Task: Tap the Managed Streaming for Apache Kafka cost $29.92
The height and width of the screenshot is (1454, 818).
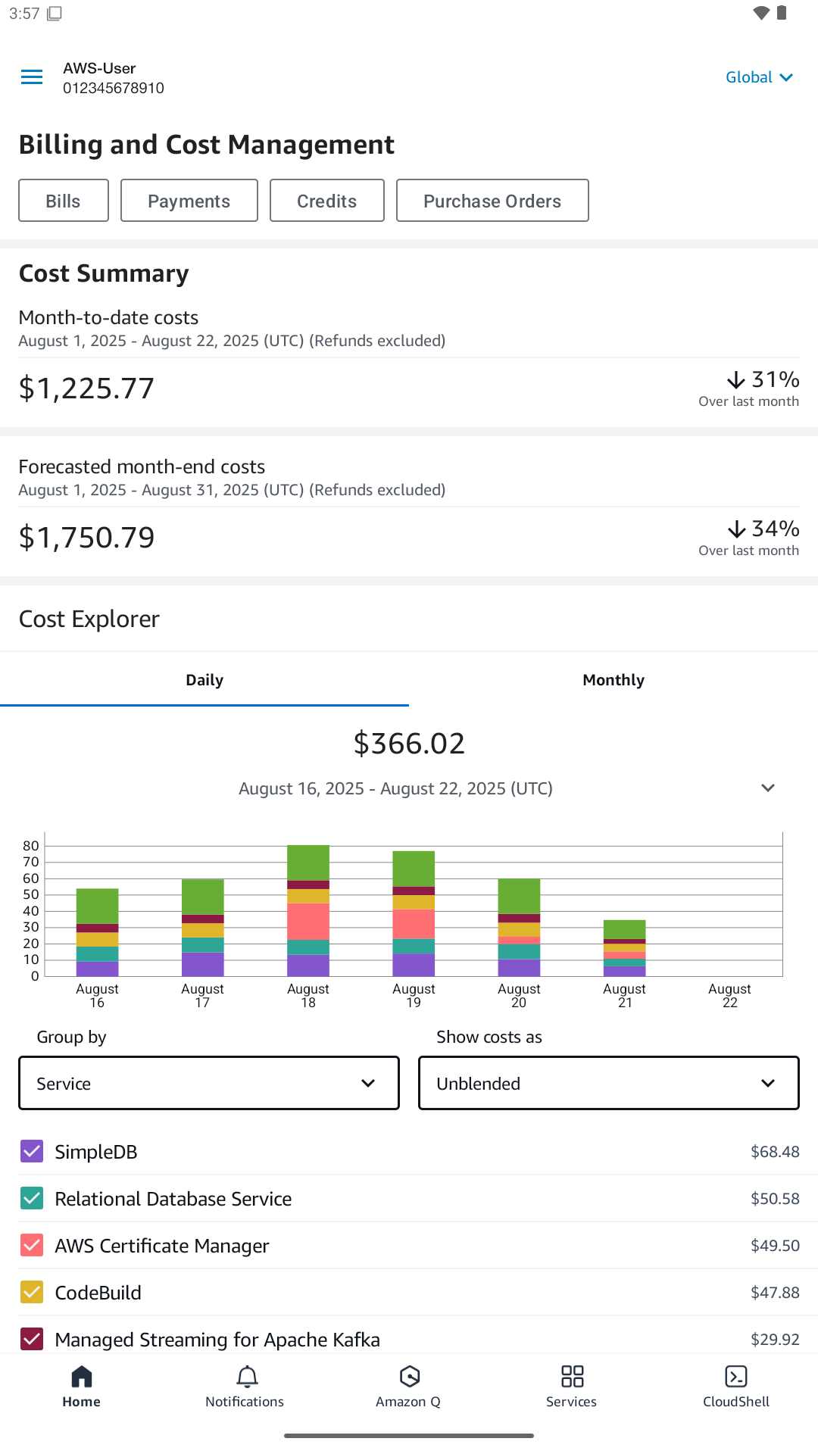Action: 775,1340
